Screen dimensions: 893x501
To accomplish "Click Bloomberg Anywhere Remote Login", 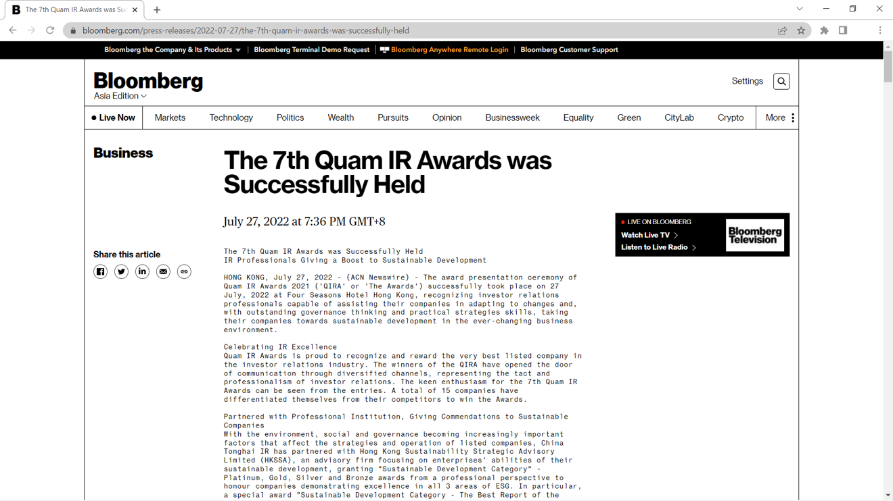I will pos(444,50).
